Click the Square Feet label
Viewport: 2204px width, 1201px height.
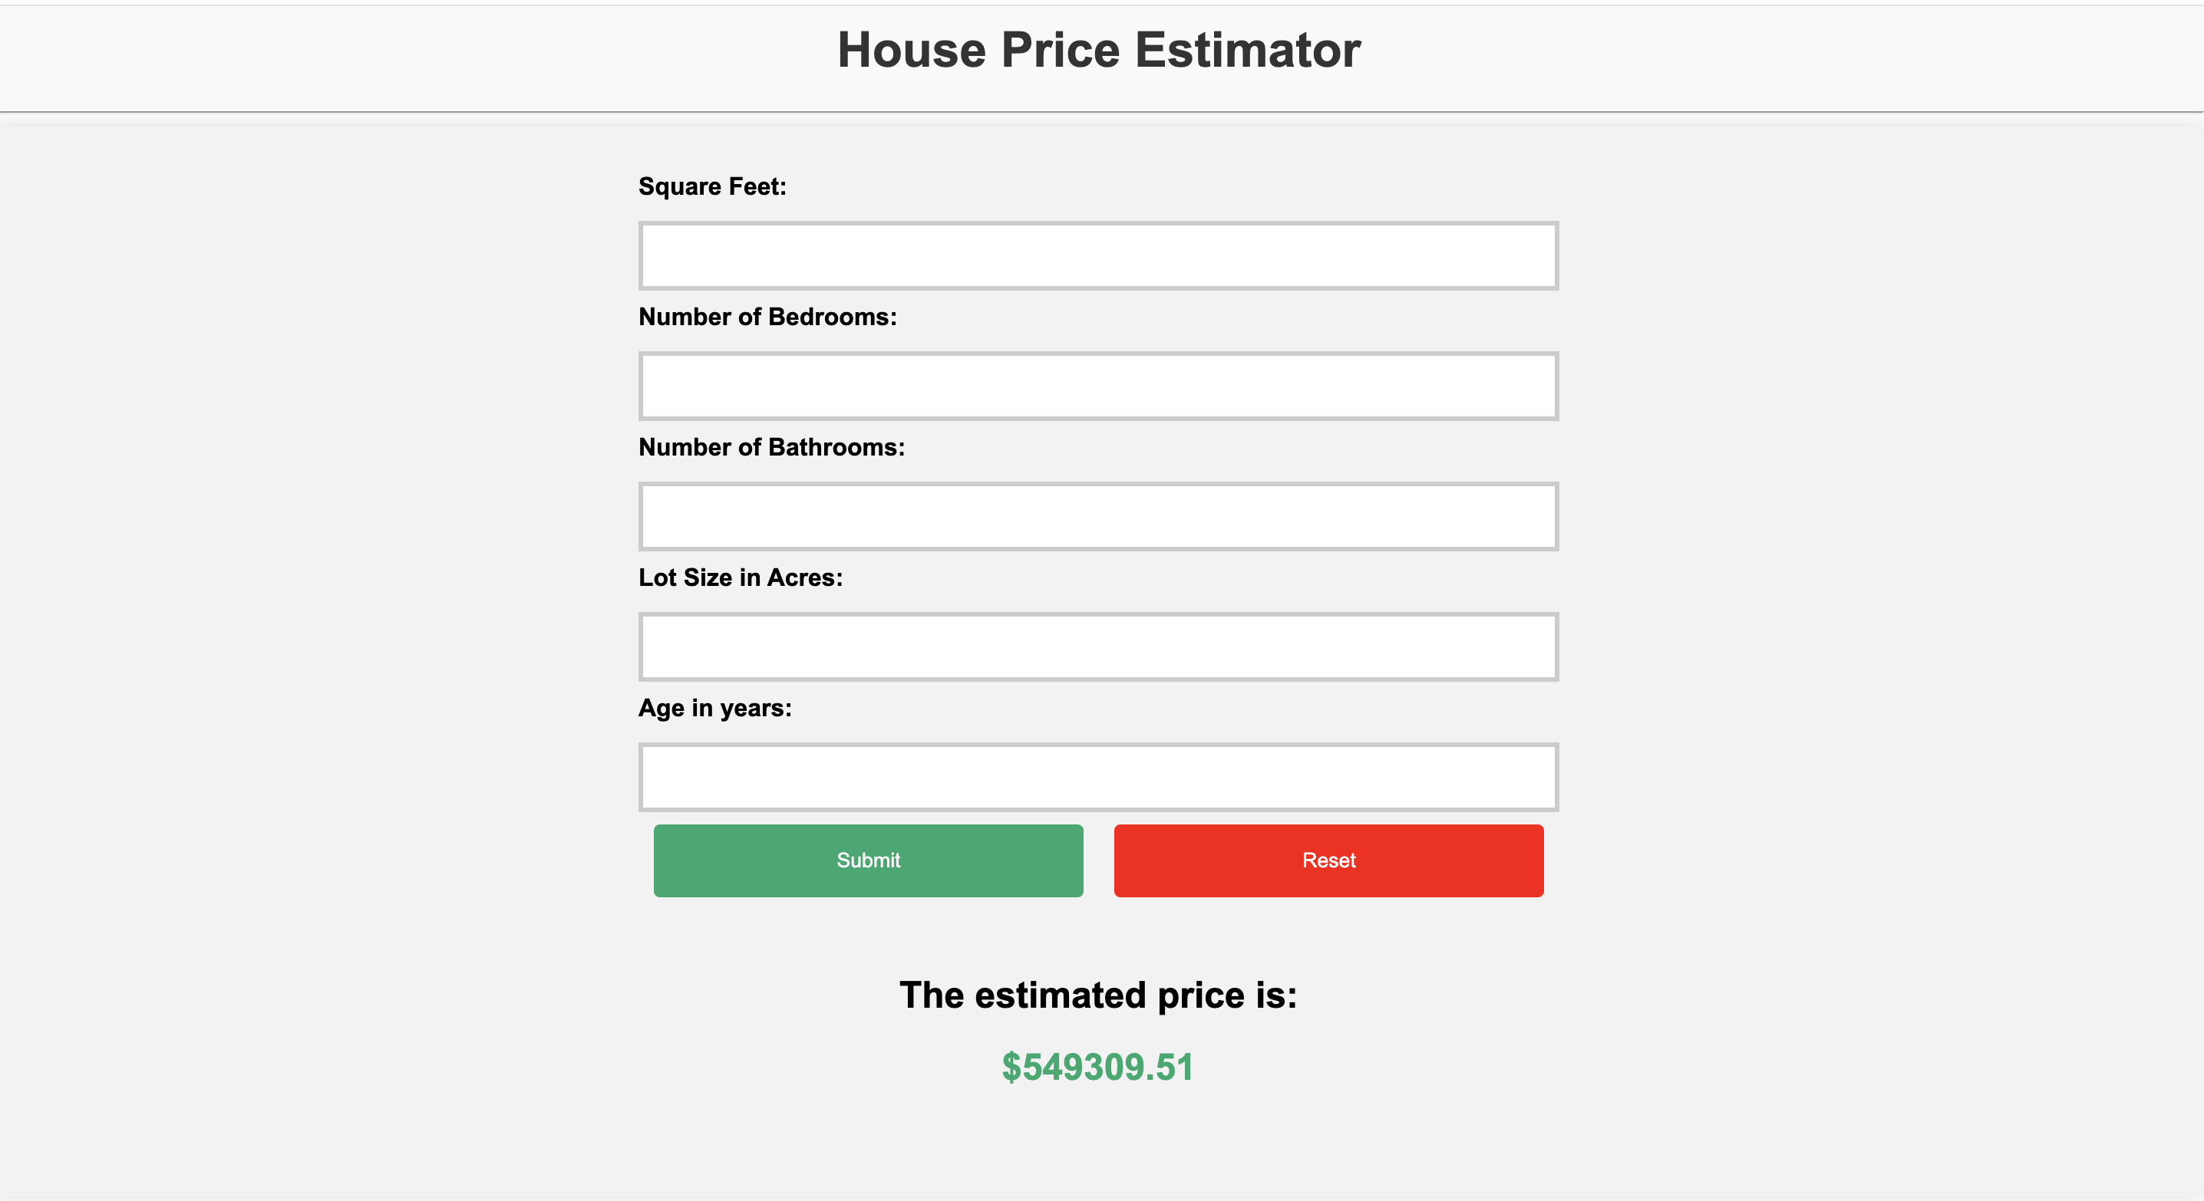[x=712, y=186]
